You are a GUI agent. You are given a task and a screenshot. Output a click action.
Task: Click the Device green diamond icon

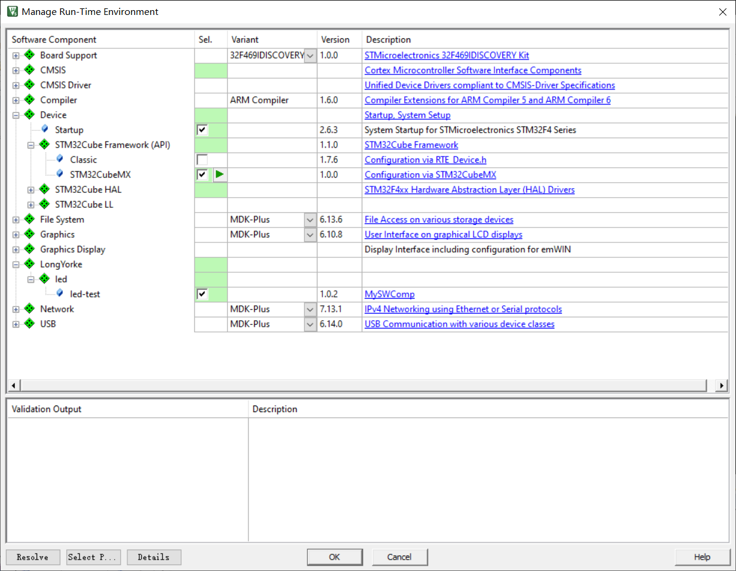30,115
